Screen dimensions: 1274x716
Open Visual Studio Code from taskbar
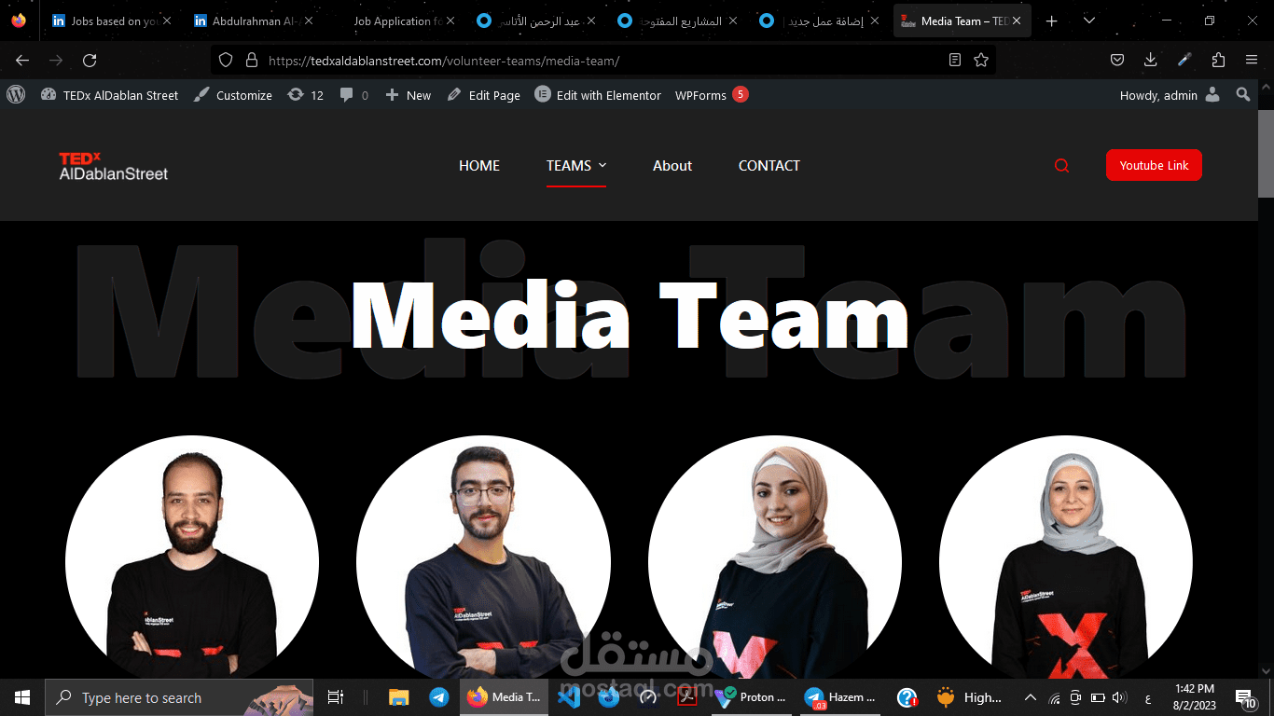click(569, 697)
